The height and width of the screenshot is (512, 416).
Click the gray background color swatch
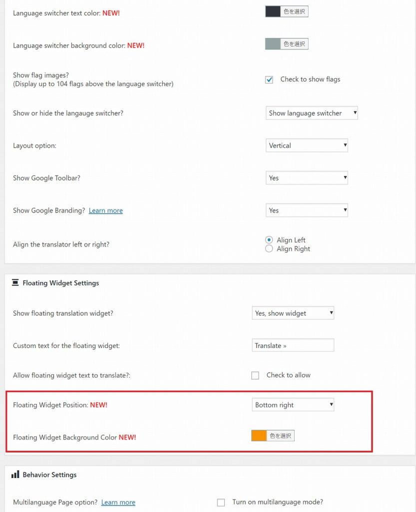point(273,44)
